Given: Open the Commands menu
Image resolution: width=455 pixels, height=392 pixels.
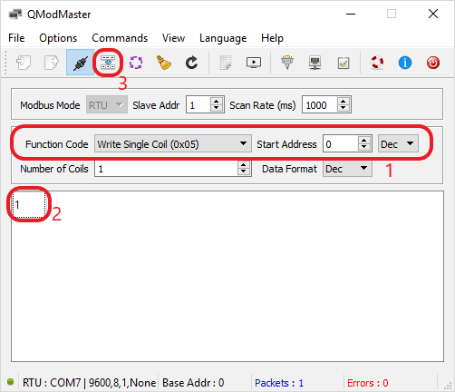Looking at the screenshot, I should click(120, 38).
